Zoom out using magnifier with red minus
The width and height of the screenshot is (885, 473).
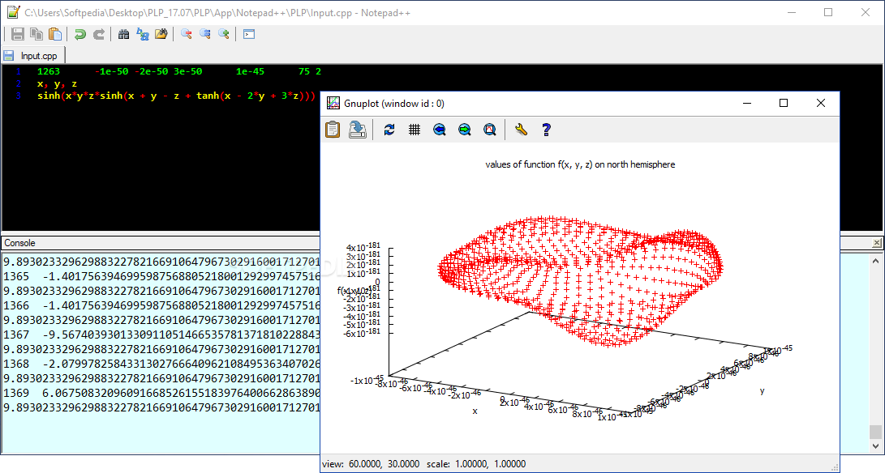[187, 34]
